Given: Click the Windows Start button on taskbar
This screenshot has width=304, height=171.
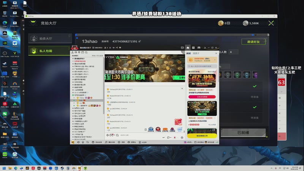Looking at the screenshot, I should click(x=4, y=168).
